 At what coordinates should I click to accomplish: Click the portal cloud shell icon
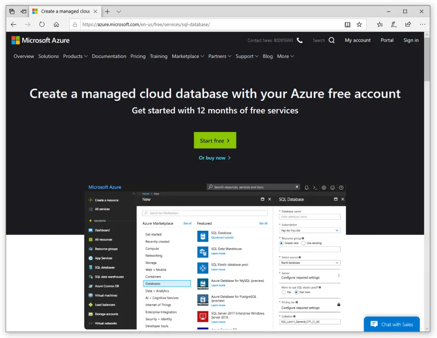(x=315, y=188)
